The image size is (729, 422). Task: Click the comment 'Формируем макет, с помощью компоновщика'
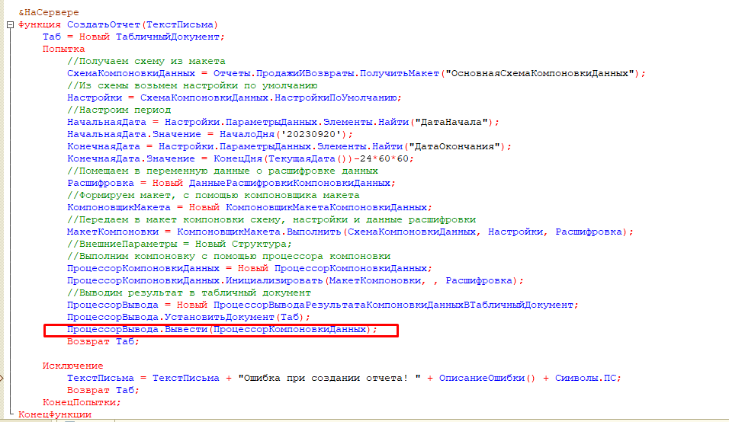click(214, 195)
